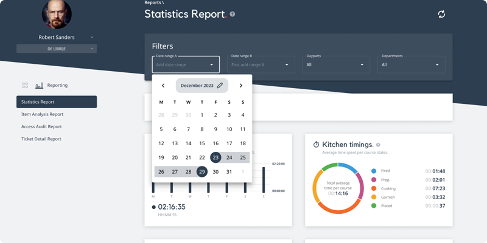Viewport: 487px width, 243px height.
Task: Open the Date range B dropdown
Action: point(261,64)
